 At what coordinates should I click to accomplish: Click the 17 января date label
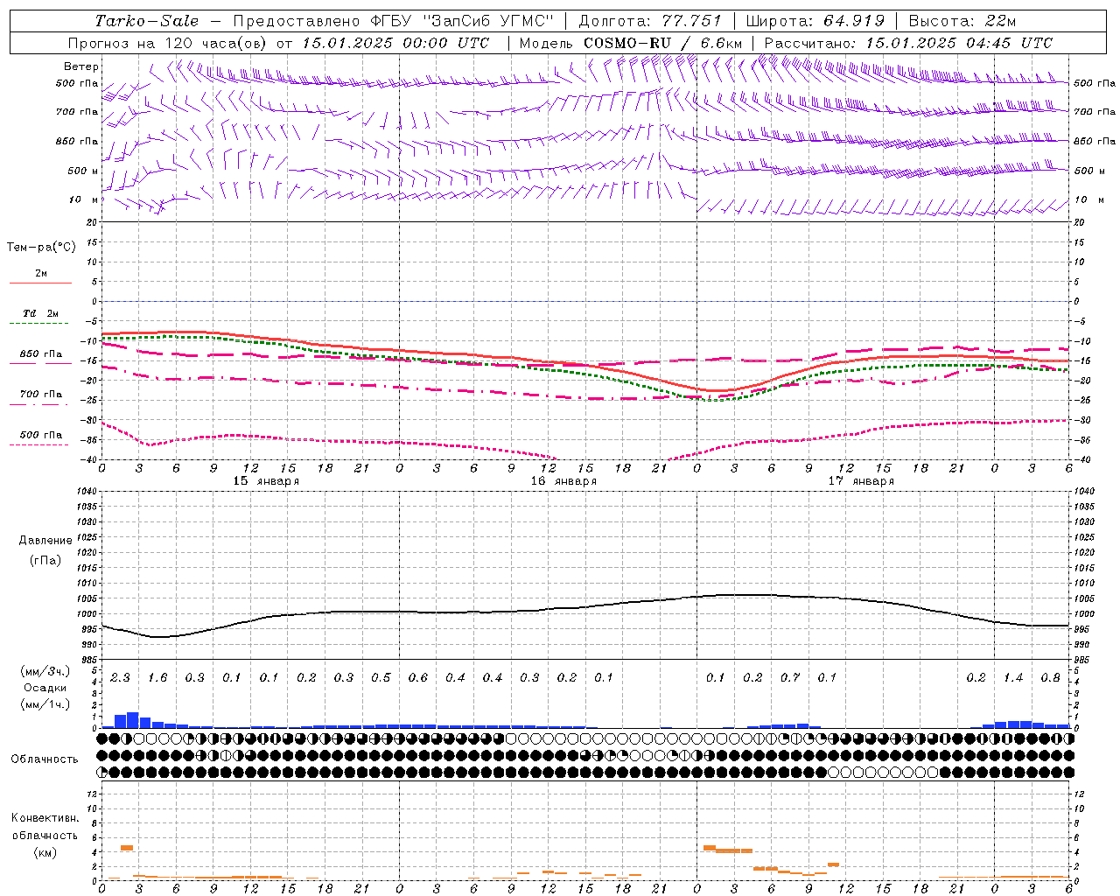(861, 480)
